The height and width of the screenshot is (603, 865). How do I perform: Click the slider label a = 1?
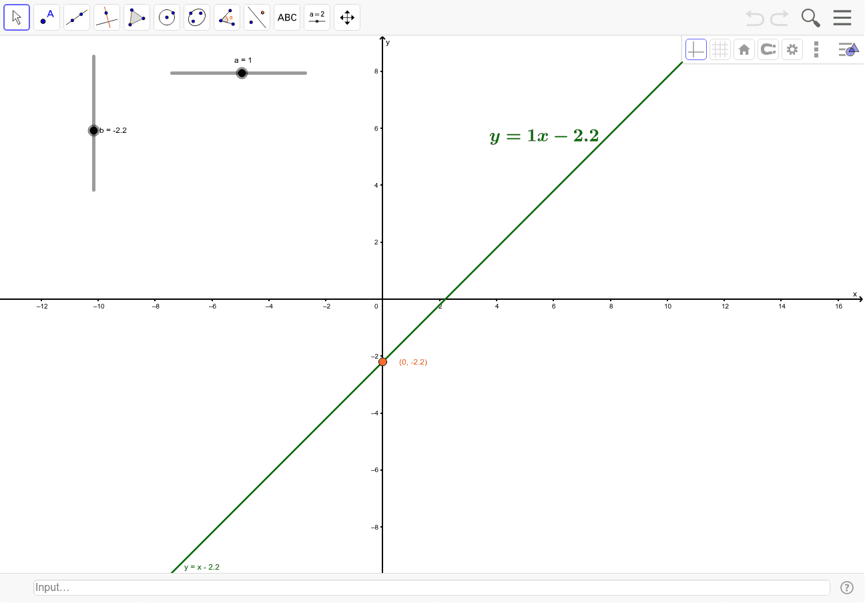pos(243,60)
